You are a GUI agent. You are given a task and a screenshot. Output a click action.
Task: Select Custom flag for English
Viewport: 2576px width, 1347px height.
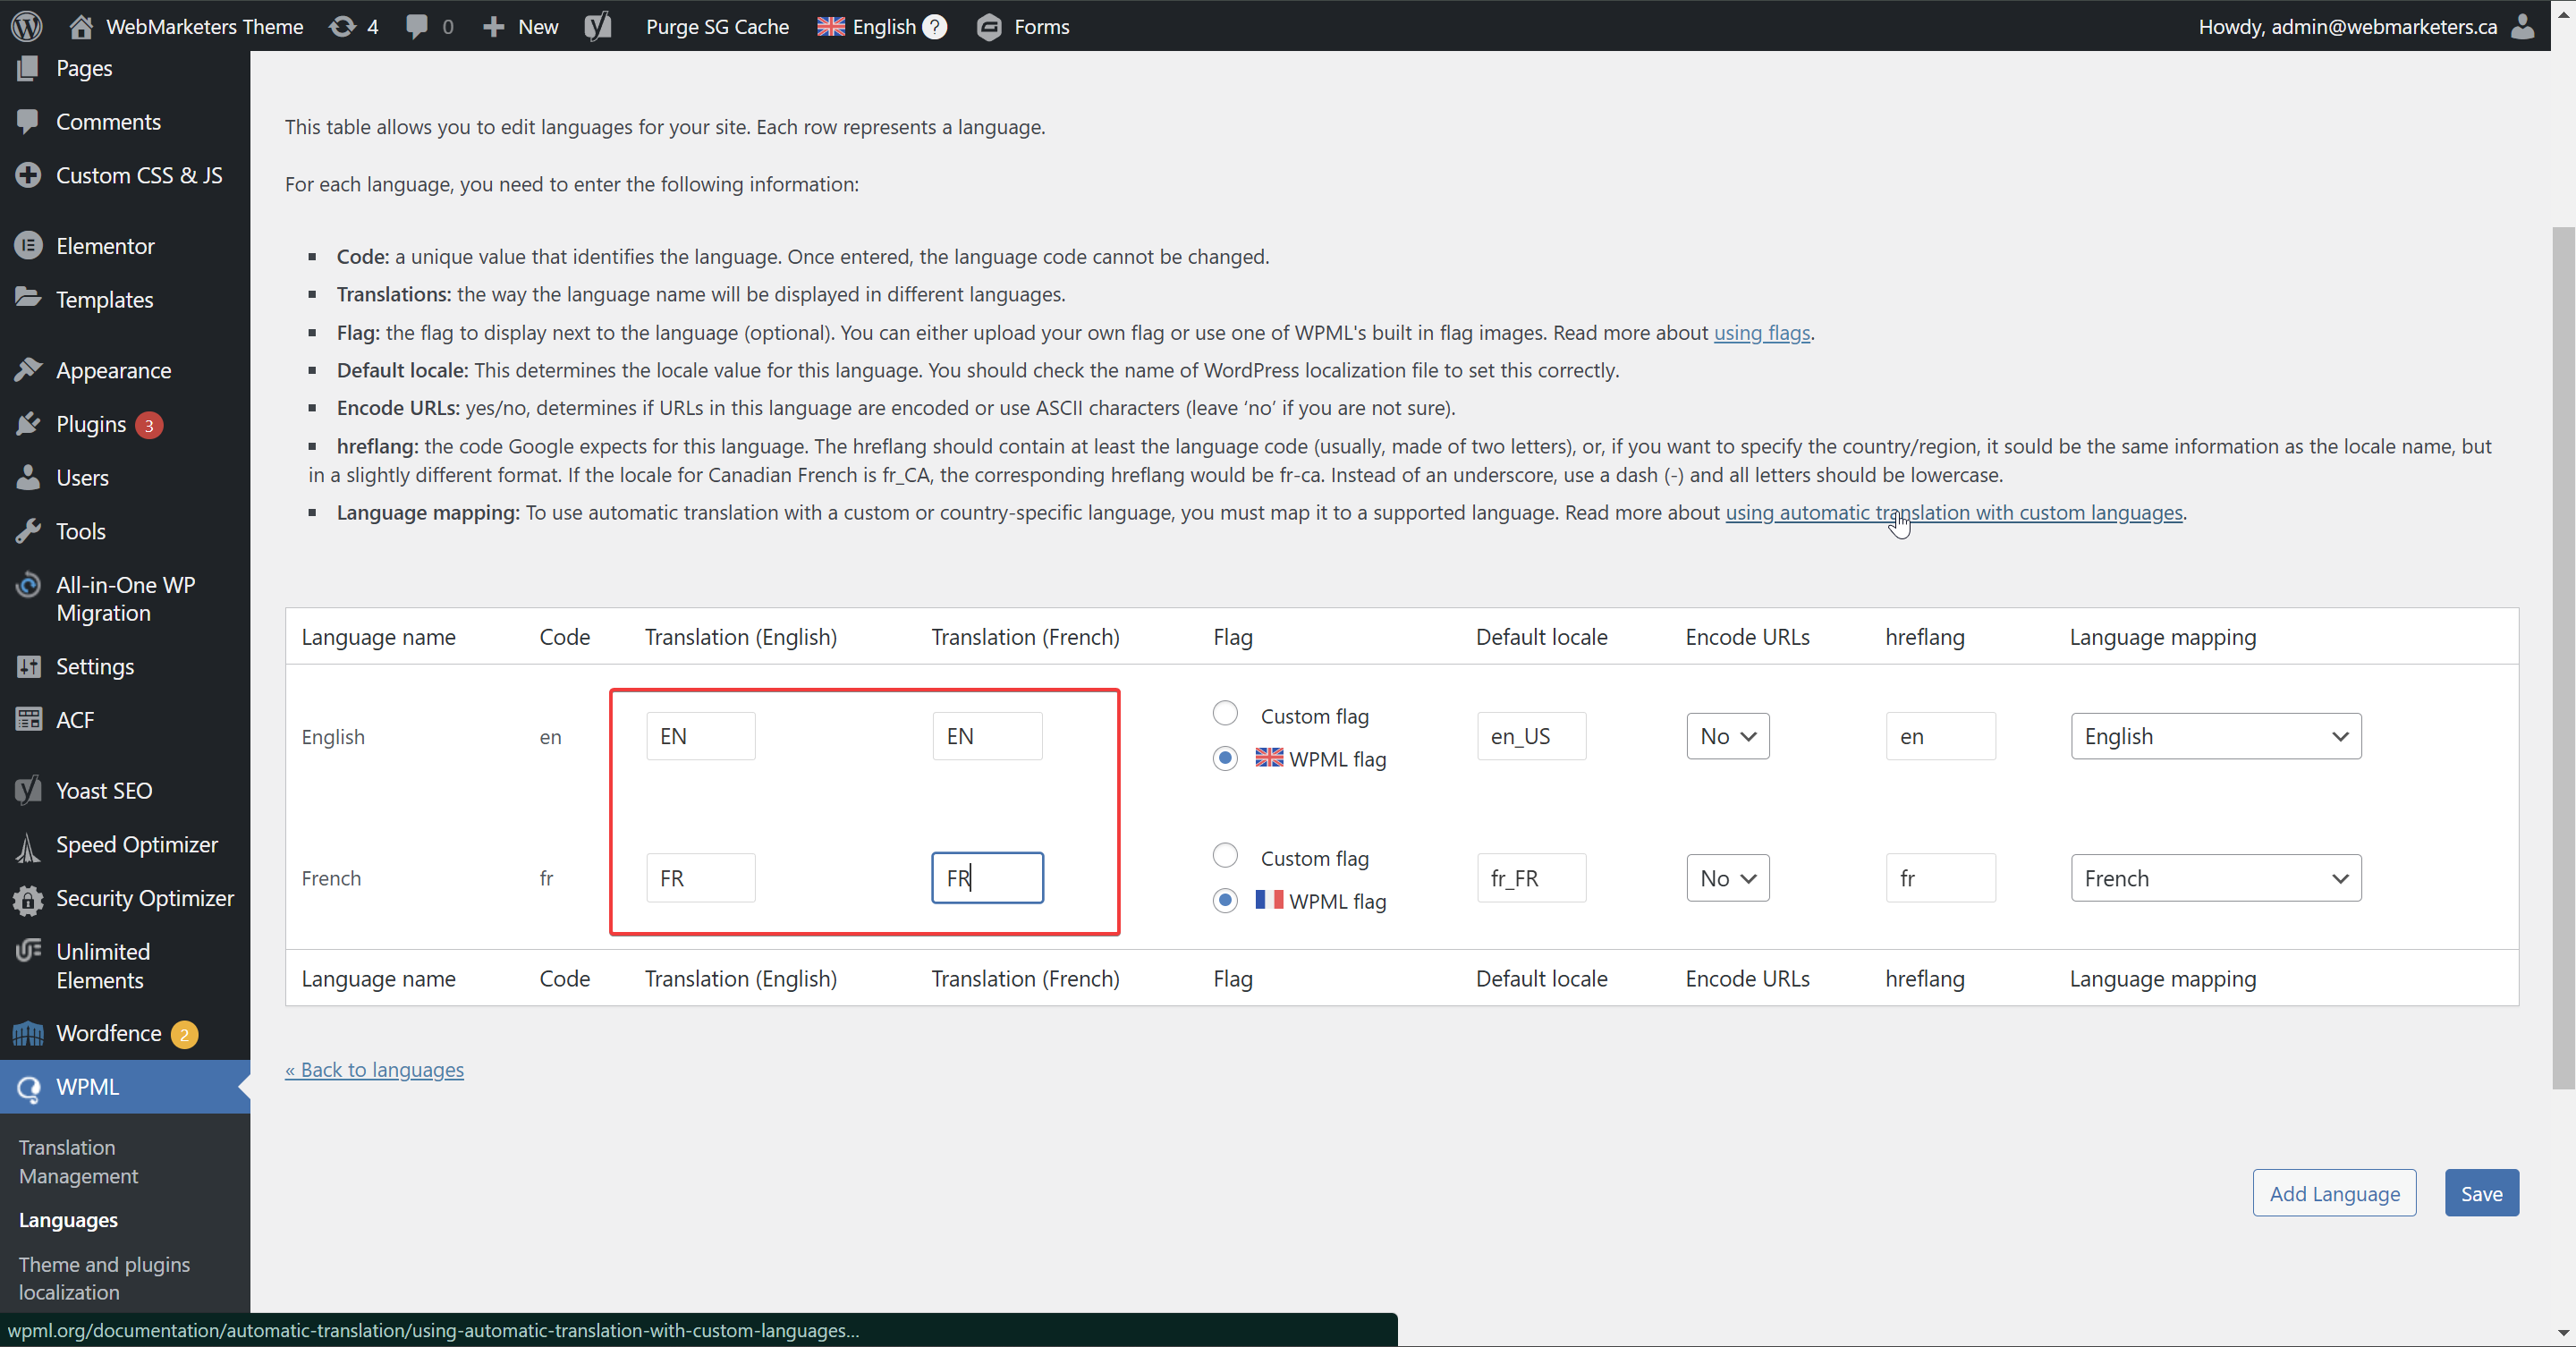(1225, 714)
